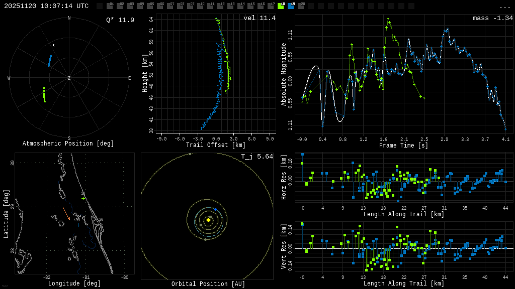Screen dimensions: 515x289
Task: Click the station 05 box
Action: pos(150,6)
